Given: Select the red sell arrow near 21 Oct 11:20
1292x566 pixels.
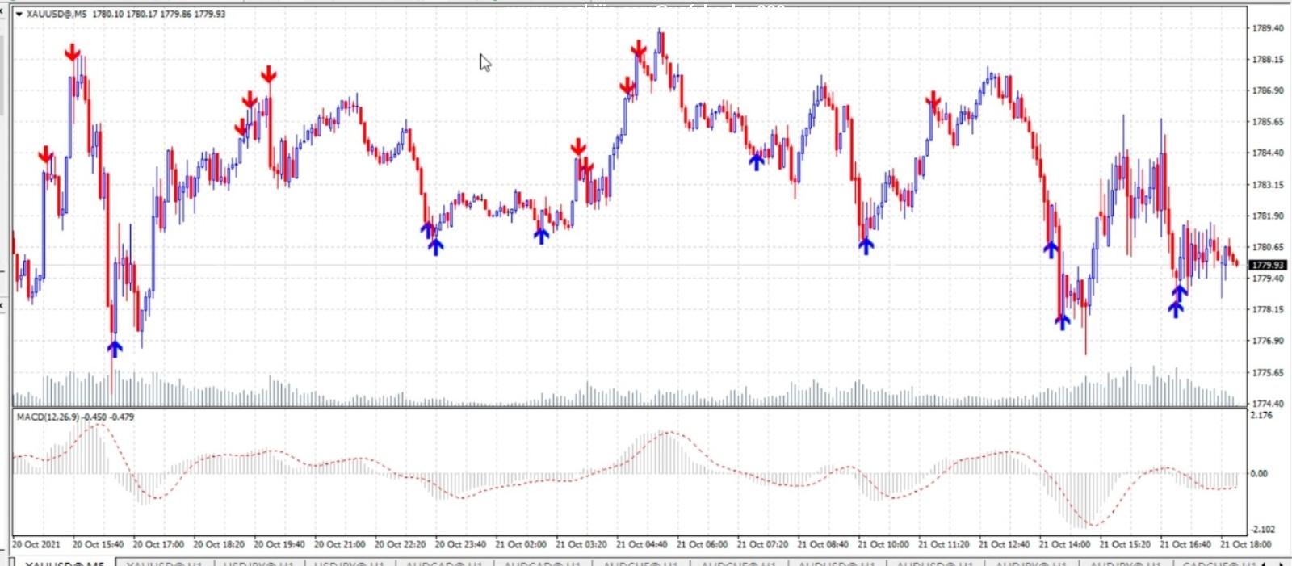Looking at the screenshot, I should coord(933,101).
